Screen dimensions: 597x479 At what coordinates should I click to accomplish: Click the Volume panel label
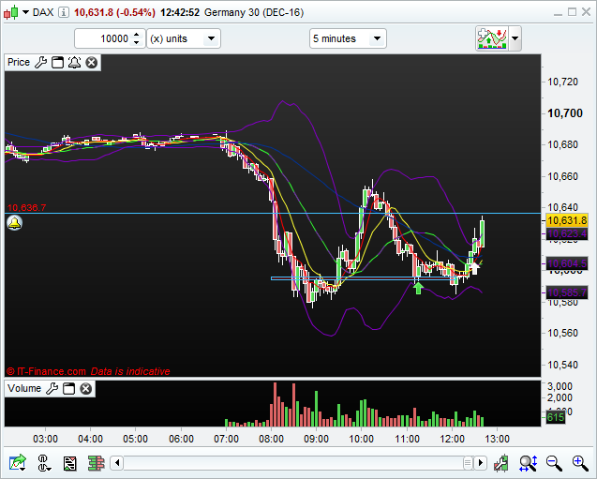pyautogui.click(x=24, y=388)
